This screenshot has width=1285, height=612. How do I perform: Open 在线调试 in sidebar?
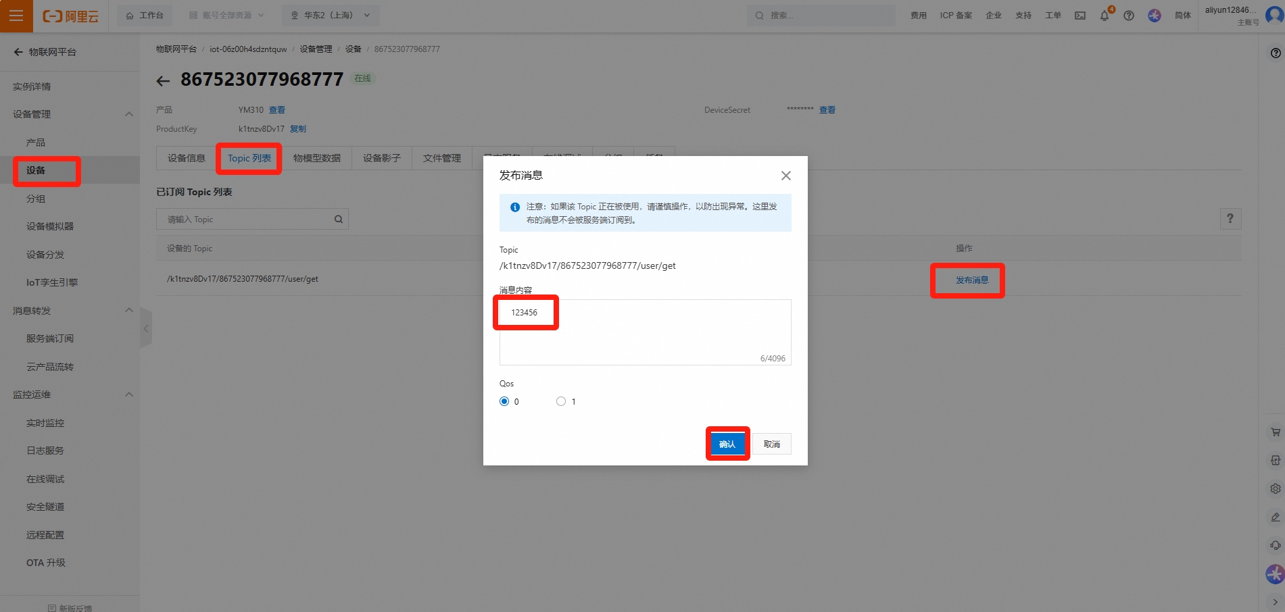tap(45, 479)
